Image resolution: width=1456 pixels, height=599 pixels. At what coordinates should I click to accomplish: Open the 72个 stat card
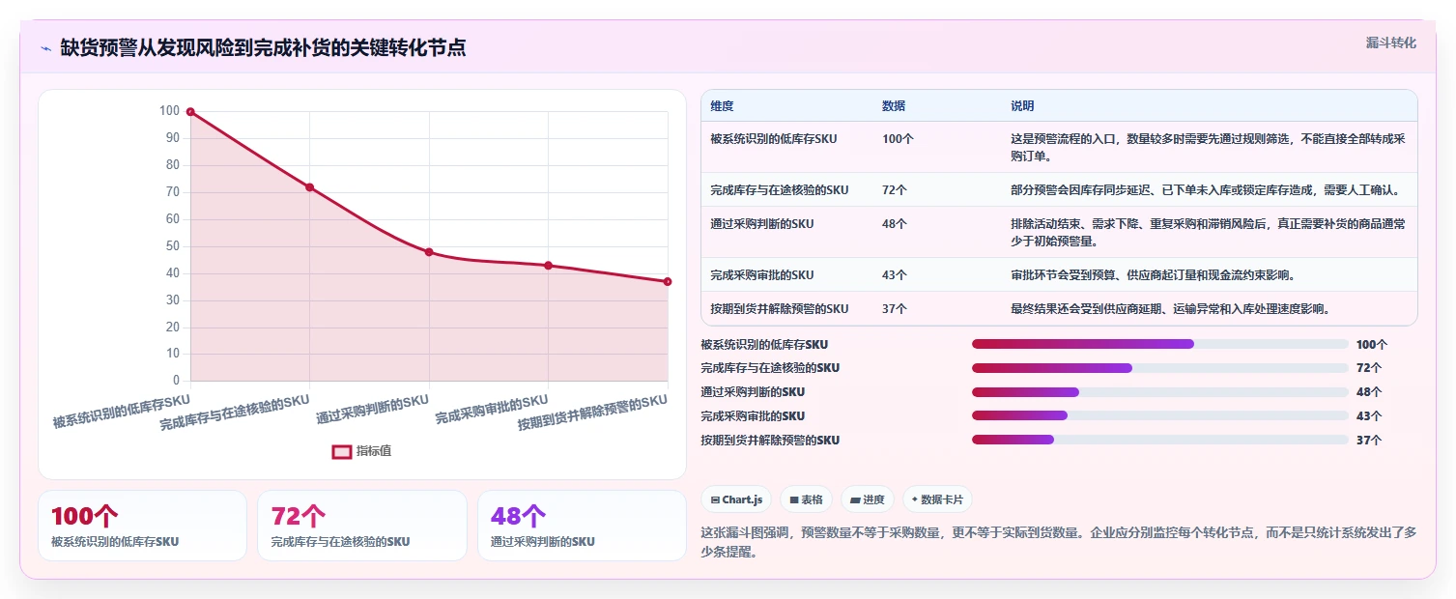click(x=362, y=526)
